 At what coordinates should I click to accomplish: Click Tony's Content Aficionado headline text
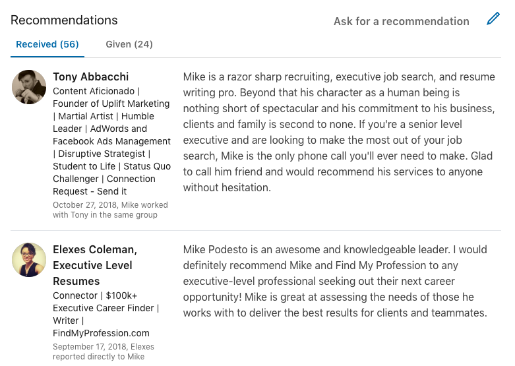[111, 141]
